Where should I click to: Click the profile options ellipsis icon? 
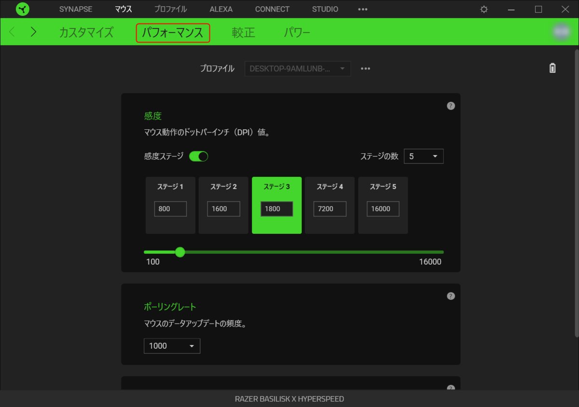[365, 68]
